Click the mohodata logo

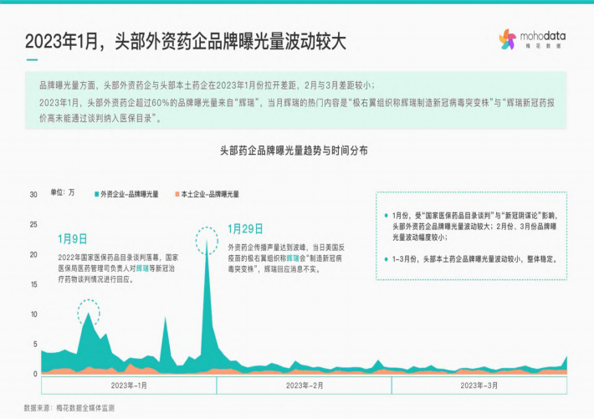[532, 39]
